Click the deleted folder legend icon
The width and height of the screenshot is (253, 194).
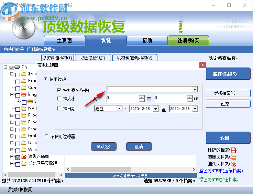pyautogui.click(x=233, y=157)
